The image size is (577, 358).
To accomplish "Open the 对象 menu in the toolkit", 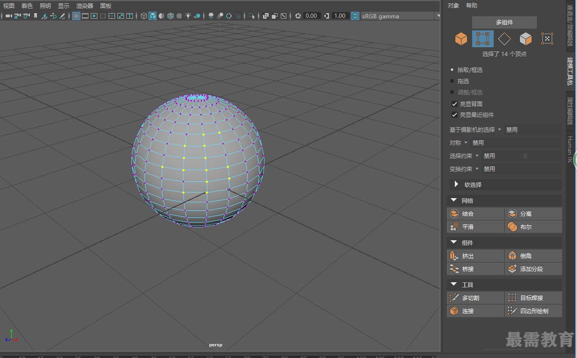I will (x=453, y=6).
